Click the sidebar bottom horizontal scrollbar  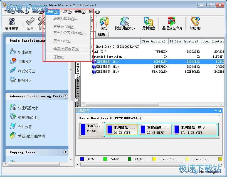click(34, 164)
